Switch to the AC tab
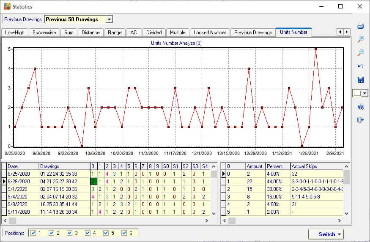This screenshot has width=370, height=242. (134, 33)
